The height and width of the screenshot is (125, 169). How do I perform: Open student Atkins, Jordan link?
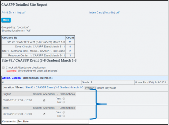click(x=11, y=78)
